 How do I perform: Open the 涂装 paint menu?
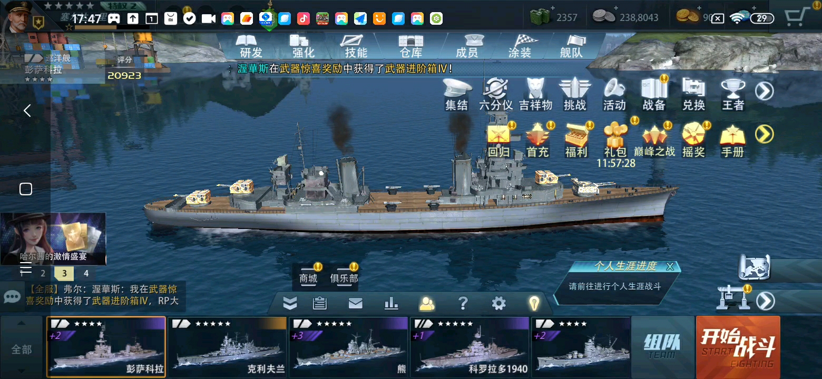[520, 46]
